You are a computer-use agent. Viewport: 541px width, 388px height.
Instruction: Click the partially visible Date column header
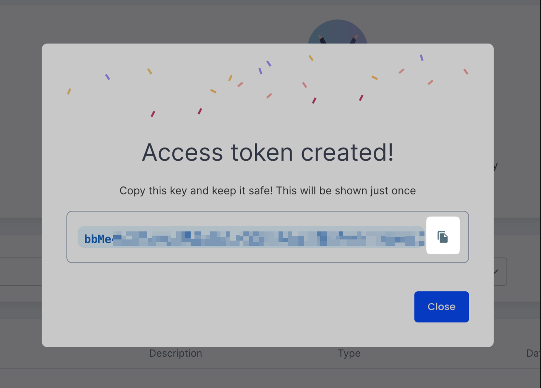[x=533, y=353]
